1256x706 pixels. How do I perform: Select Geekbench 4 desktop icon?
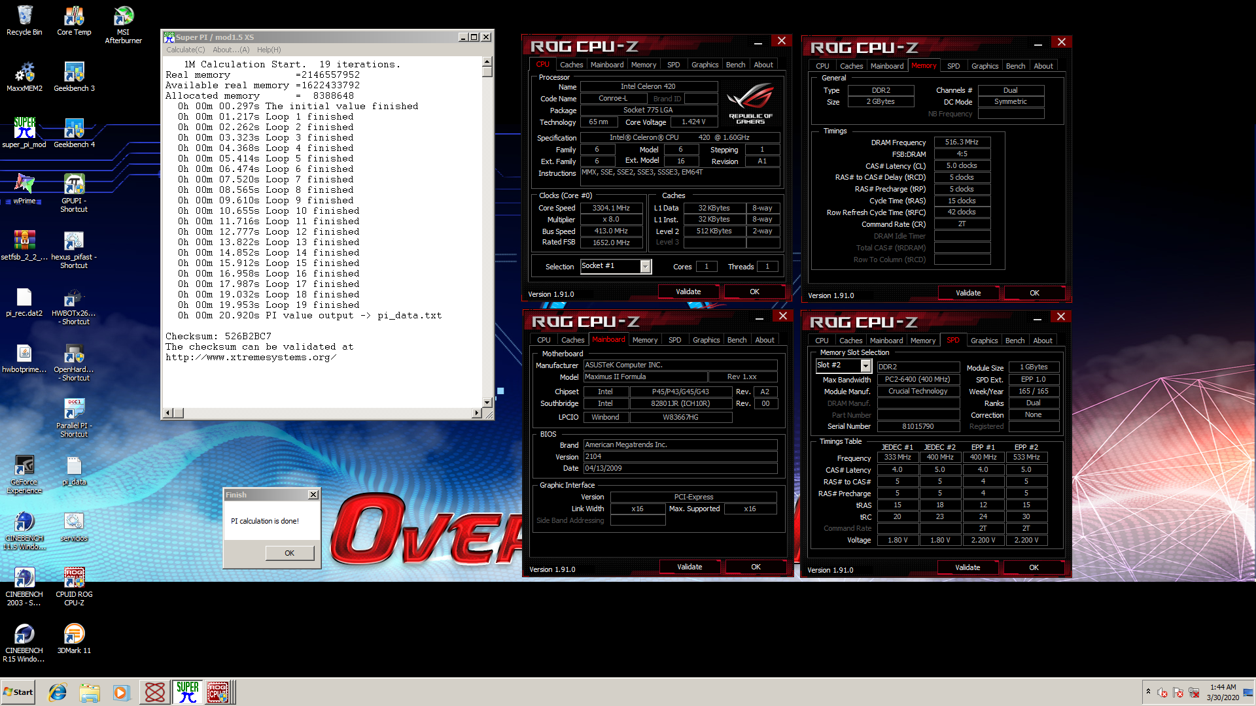pyautogui.click(x=74, y=133)
